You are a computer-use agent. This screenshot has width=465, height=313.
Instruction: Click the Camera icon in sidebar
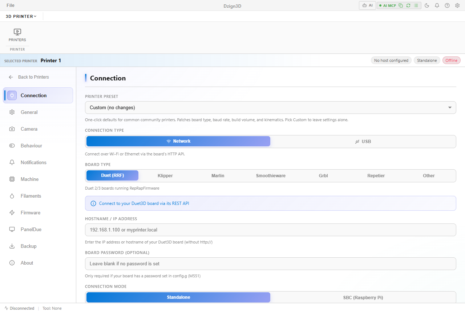click(x=12, y=129)
